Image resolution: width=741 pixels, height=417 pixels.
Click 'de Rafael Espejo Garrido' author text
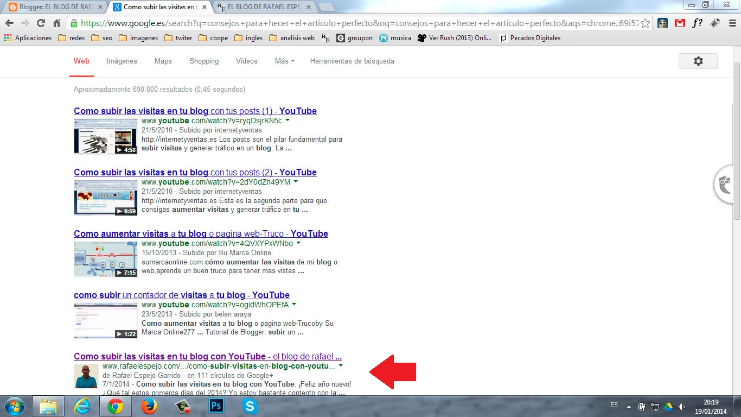tap(142, 375)
